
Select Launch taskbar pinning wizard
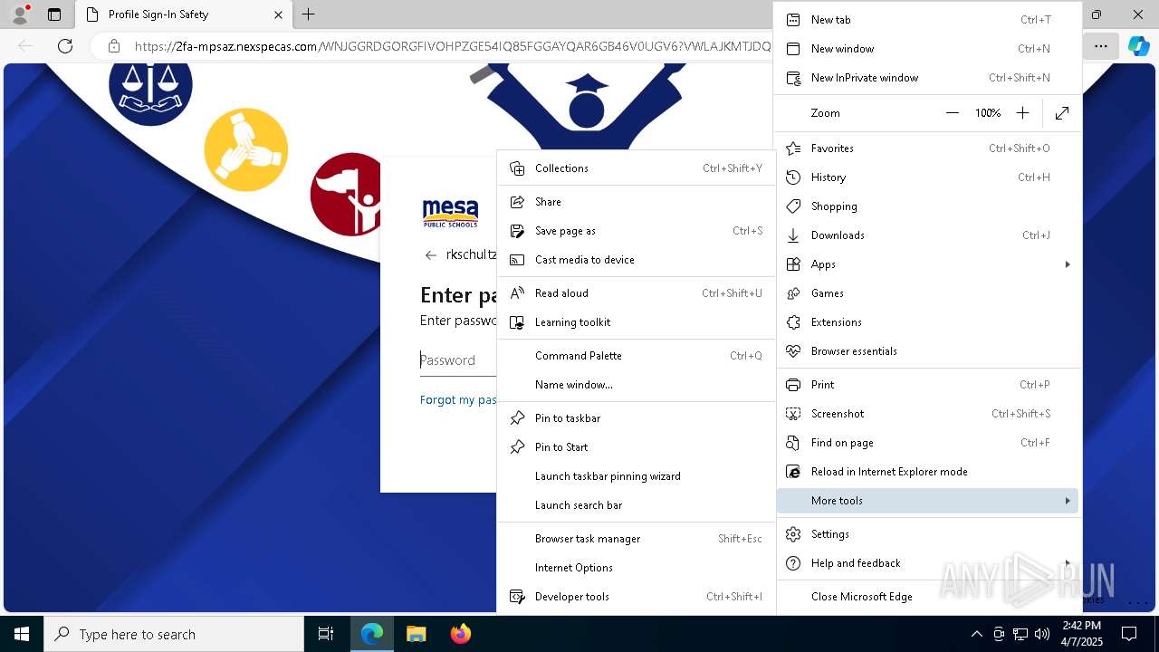pyautogui.click(x=637, y=476)
